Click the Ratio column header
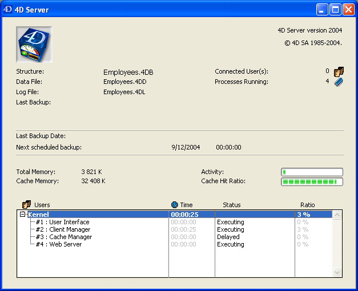Viewport: 358px width, 291px height. coord(307,205)
